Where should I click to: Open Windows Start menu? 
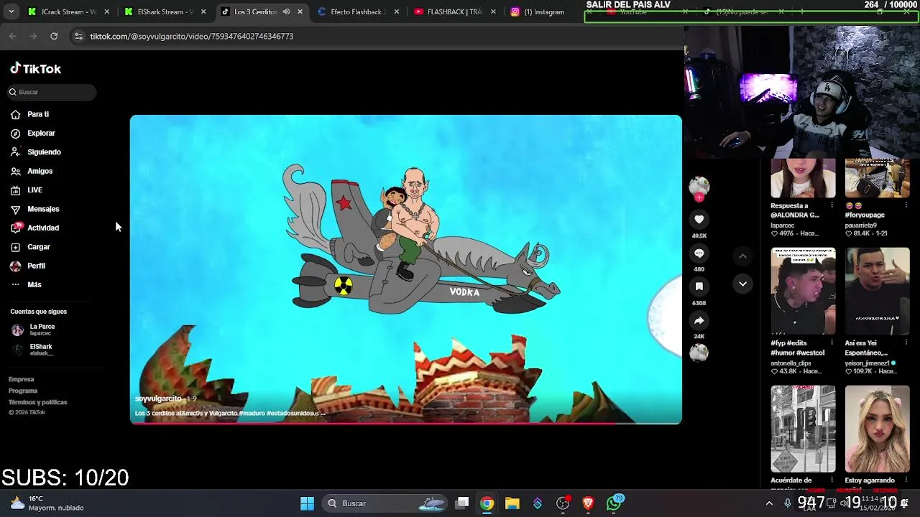(307, 503)
